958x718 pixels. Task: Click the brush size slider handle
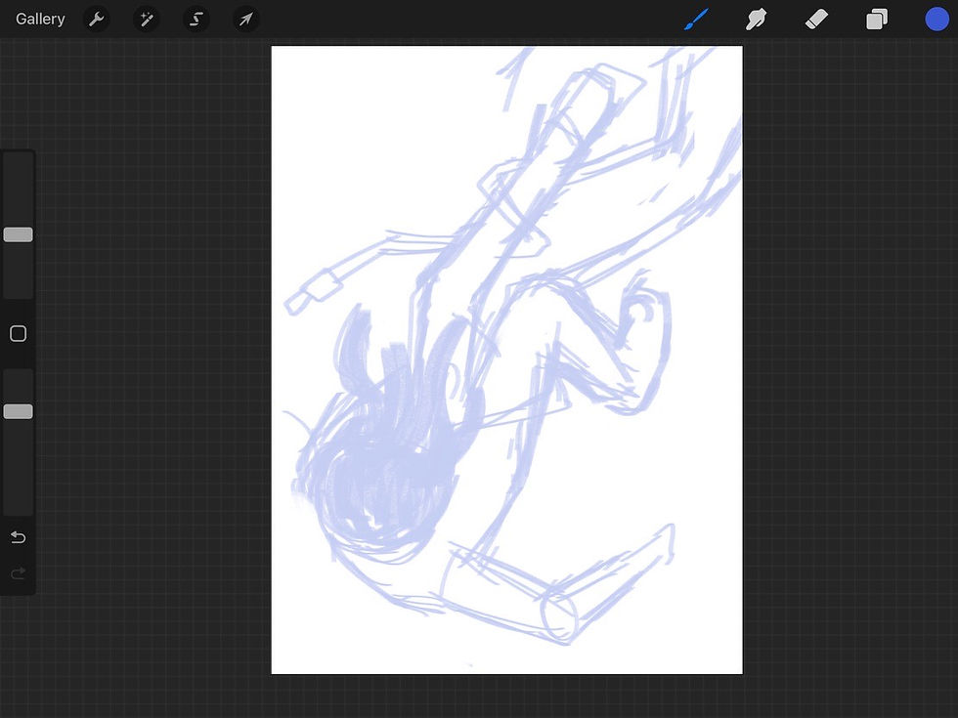(19, 235)
